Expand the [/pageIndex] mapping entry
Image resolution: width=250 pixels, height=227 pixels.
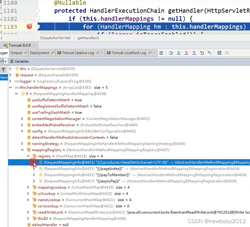point(34,168)
